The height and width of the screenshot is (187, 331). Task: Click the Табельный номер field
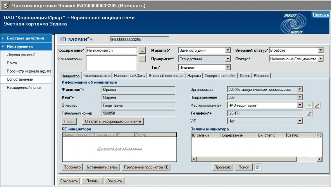tap(138, 113)
